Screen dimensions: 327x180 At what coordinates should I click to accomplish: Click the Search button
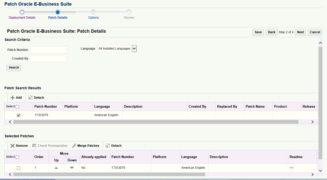click(x=14, y=67)
